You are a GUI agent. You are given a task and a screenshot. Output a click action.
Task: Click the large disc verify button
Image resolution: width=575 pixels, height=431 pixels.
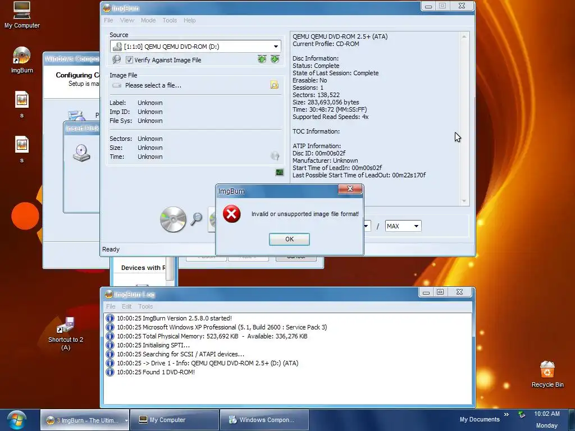coord(173,219)
